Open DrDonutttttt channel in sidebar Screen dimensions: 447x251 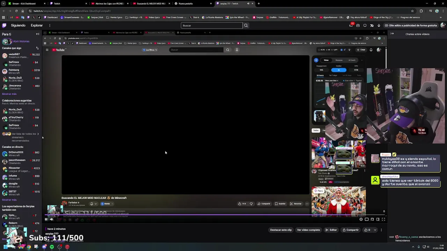(21, 154)
